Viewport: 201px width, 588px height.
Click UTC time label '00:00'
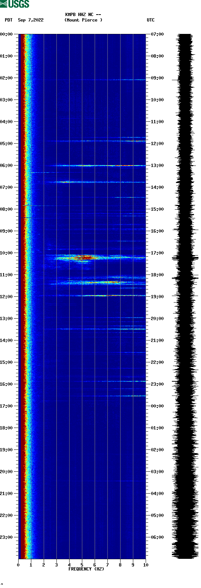click(157, 406)
